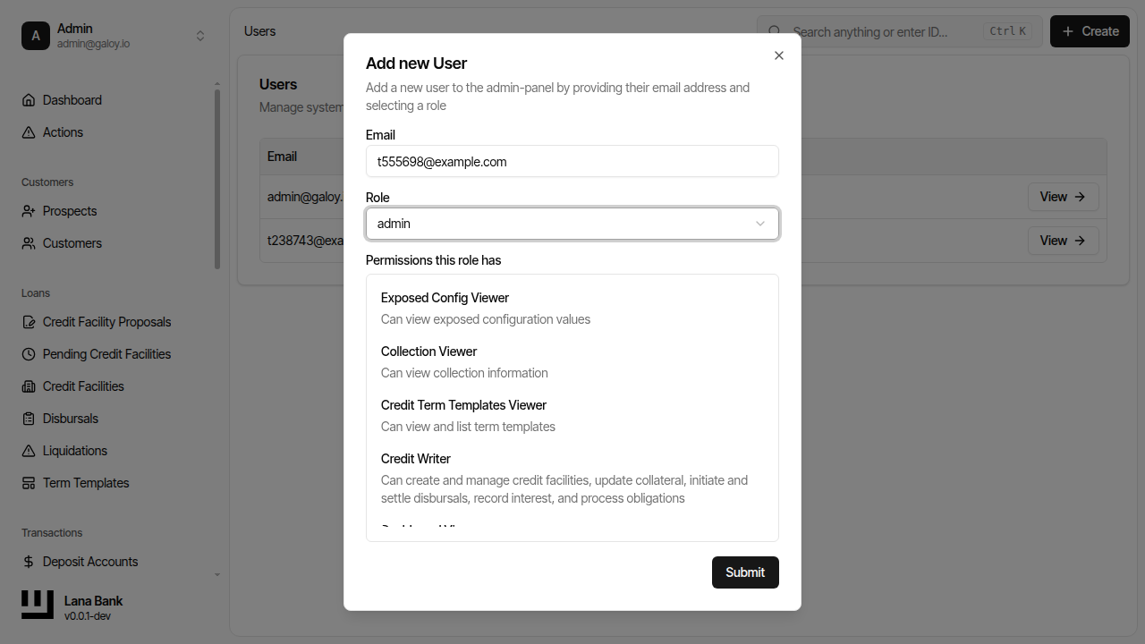Viewport: 1145px width, 644px height.
Task: Click the Create button in the header
Action: coord(1089,30)
